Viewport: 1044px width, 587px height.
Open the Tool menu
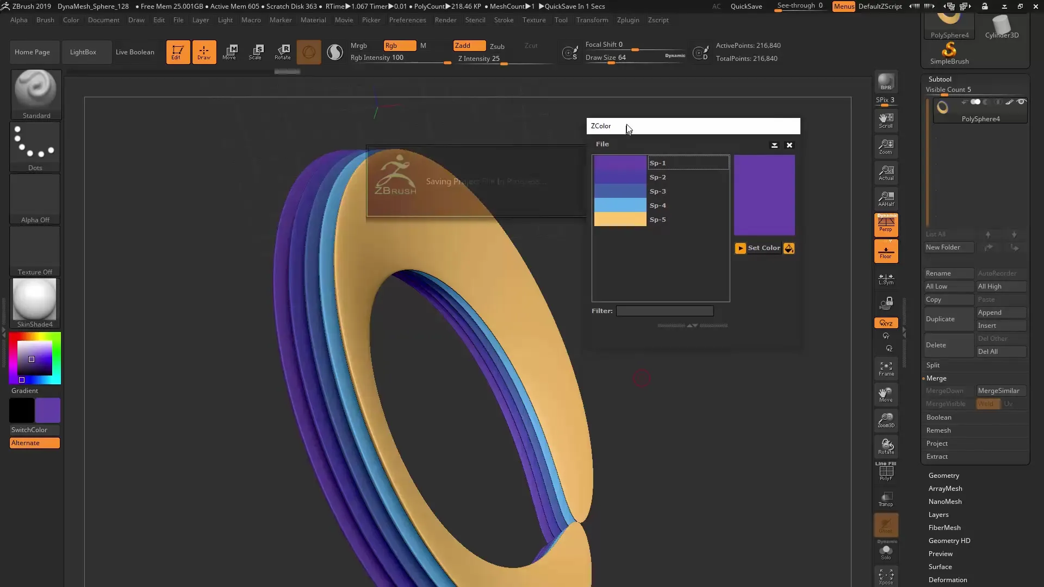(561, 20)
